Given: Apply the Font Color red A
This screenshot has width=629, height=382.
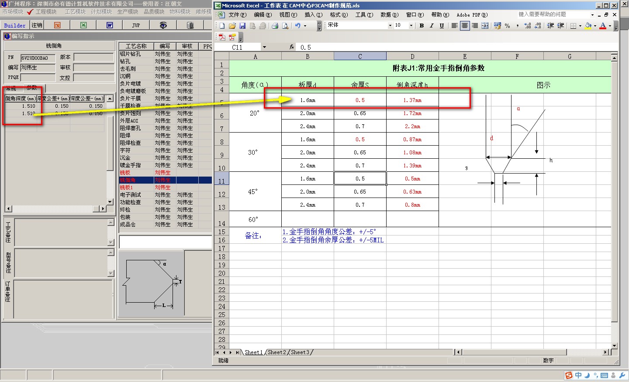Looking at the screenshot, I should click(x=603, y=26).
